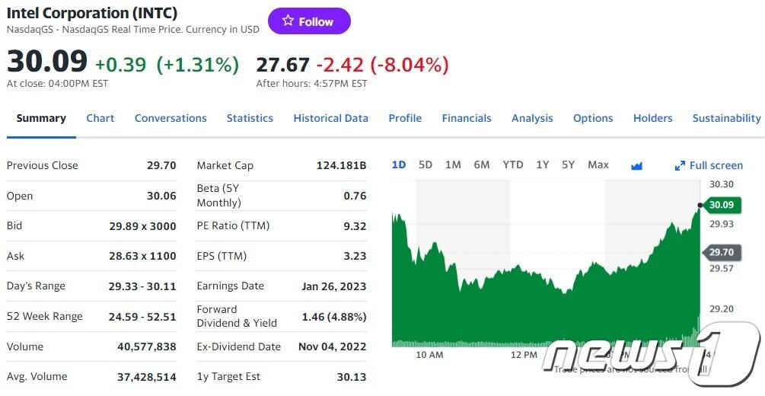
Task: Click the 29.70 previous close label
Action: tap(720, 252)
